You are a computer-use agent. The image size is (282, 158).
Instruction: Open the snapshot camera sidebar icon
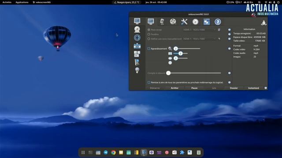pos(137,46)
